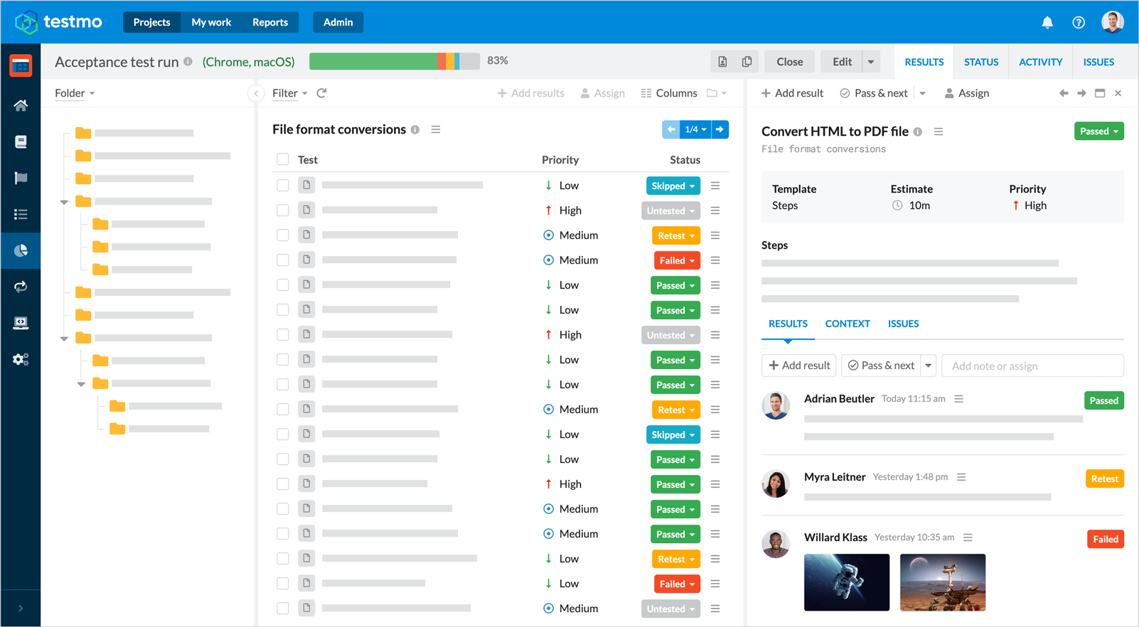This screenshot has height=627, width=1139.
Task: Go to next page of tests arrow
Action: coord(720,129)
